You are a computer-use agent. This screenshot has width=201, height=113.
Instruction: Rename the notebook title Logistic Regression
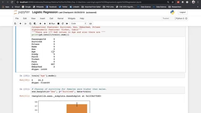(x=45, y=12)
